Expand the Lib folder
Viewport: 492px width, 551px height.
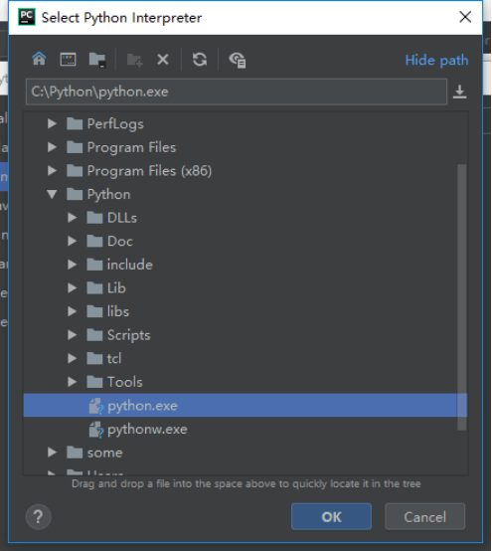click(x=72, y=288)
